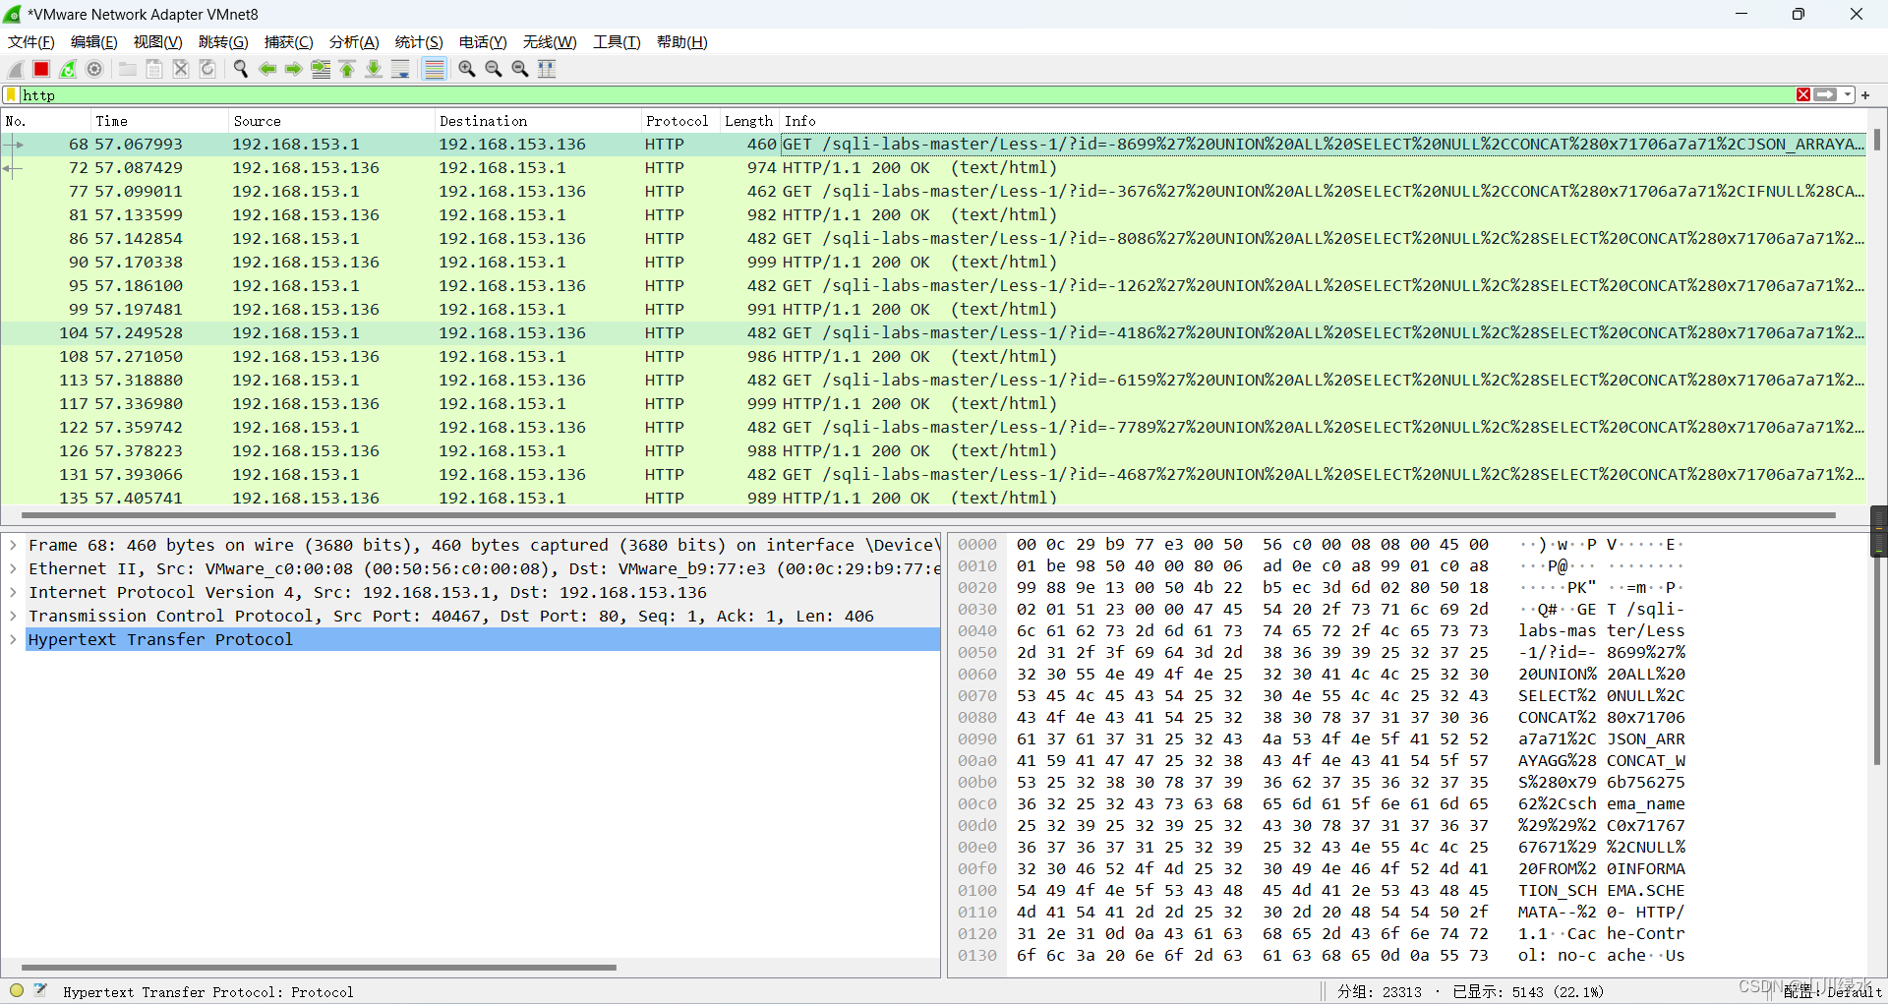Open the 视图(V) menu
1888x1004 pixels.
click(x=158, y=42)
